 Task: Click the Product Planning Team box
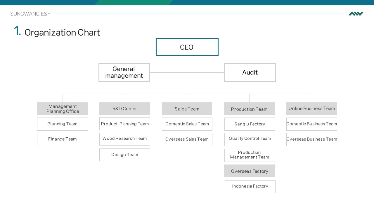click(125, 124)
